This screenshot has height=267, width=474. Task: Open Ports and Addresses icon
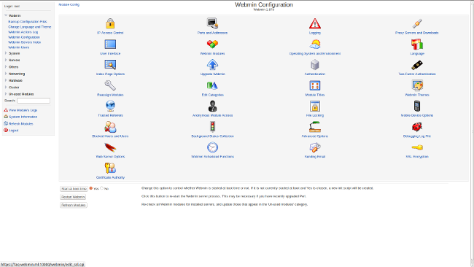(x=212, y=23)
